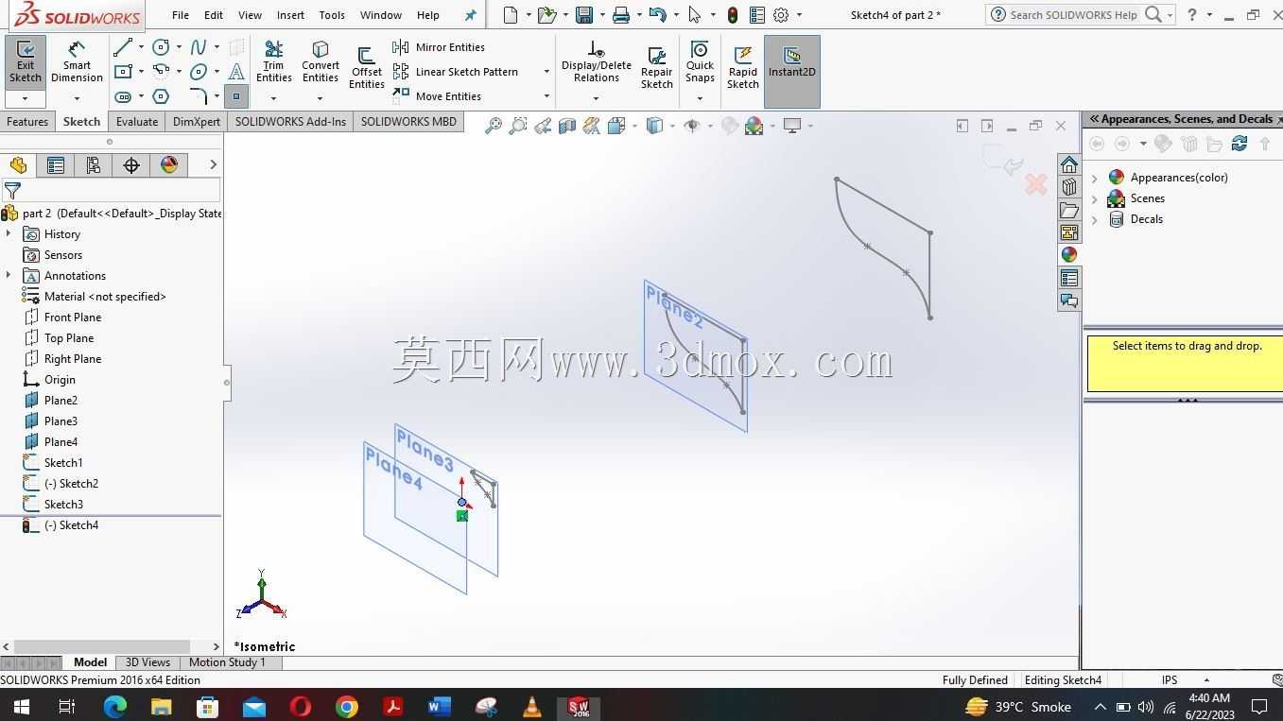Open VLC from the Windows taskbar
The height and width of the screenshot is (721, 1283).
pos(532,707)
